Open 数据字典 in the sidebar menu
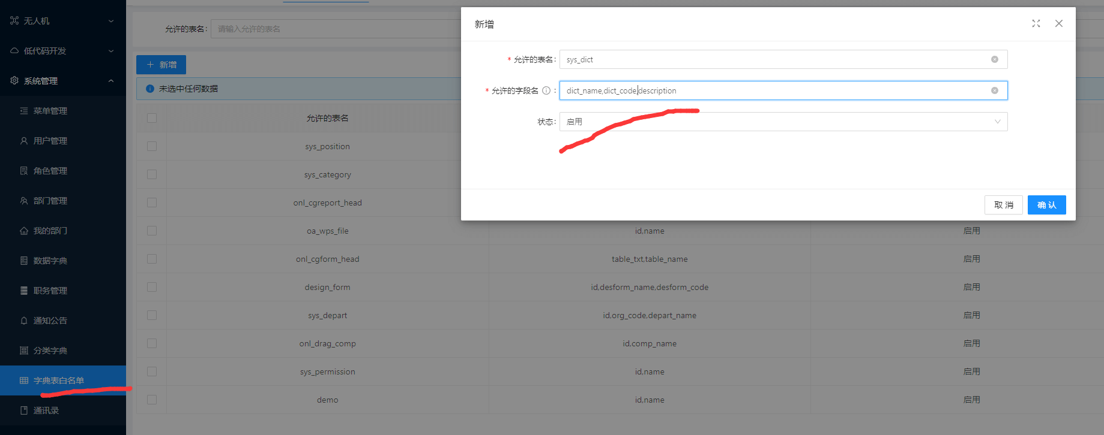The height and width of the screenshot is (435, 1104). point(50,261)
